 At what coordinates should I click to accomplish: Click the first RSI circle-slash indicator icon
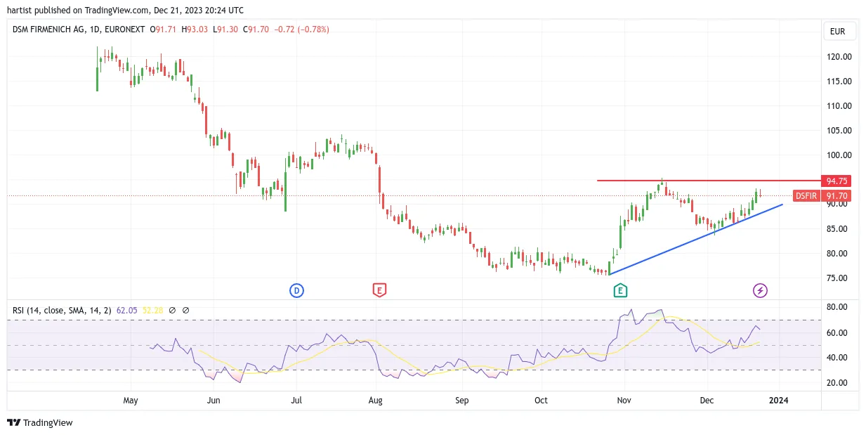point(172,310)
